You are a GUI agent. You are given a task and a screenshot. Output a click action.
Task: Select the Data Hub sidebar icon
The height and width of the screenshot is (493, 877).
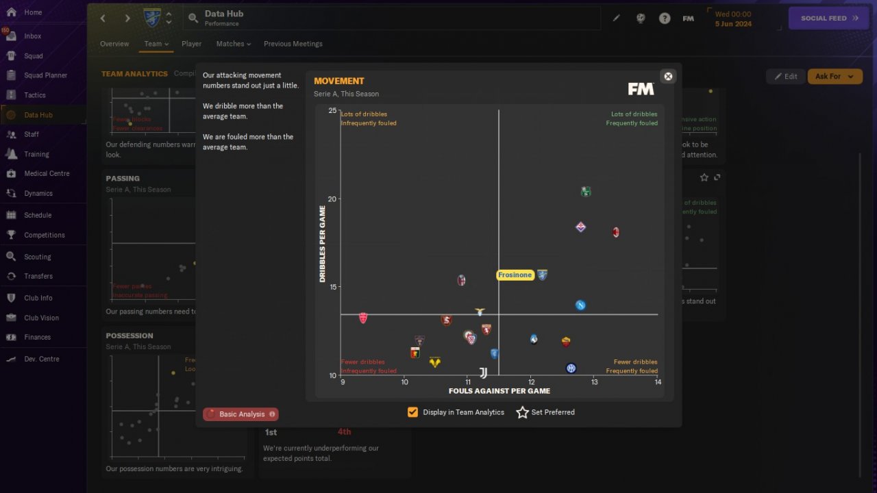point(11,115)
